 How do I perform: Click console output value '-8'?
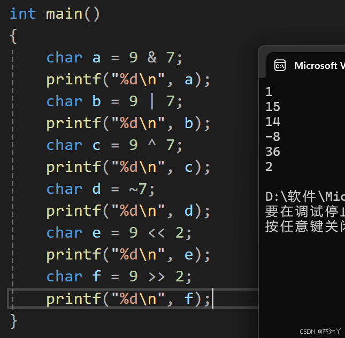(273, 137)
